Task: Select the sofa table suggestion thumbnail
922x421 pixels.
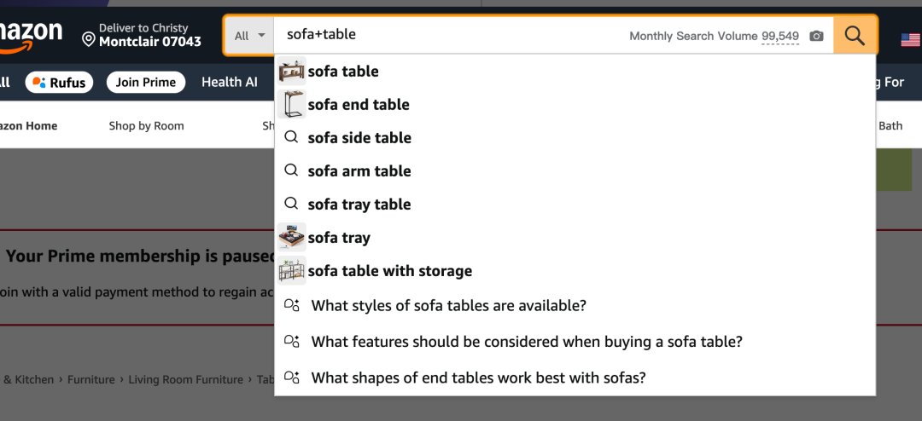Action: [x=292, y=71]
